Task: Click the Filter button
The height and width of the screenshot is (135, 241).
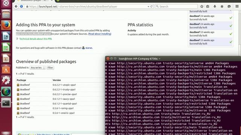Action: click(x=50, y=67)
